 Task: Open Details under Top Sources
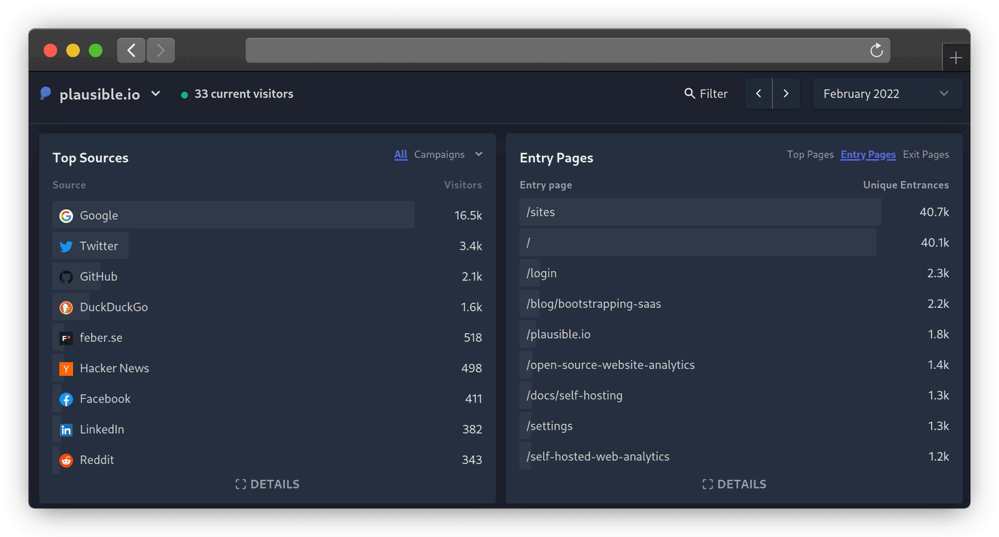(x=267, y=484)
